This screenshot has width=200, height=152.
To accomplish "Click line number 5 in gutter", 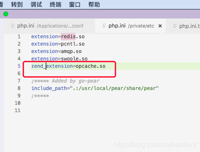I will [19, 66].
